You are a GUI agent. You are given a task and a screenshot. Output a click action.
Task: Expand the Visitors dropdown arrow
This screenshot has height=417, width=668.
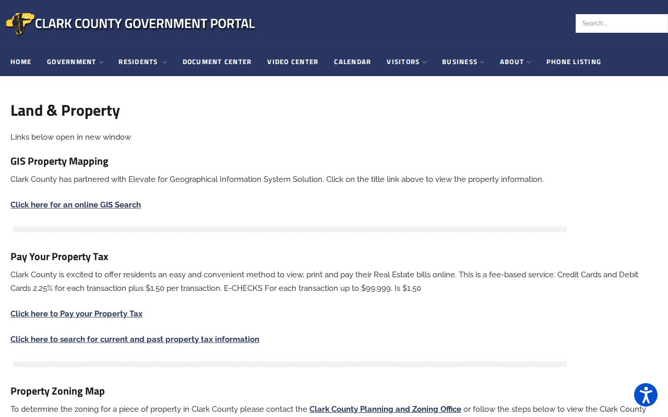(424, 62)
